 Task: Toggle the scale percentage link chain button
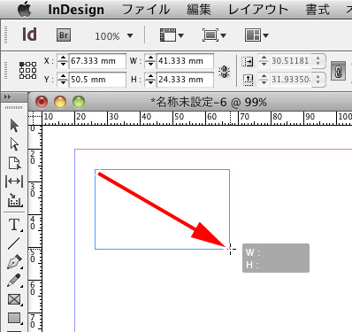338,71
